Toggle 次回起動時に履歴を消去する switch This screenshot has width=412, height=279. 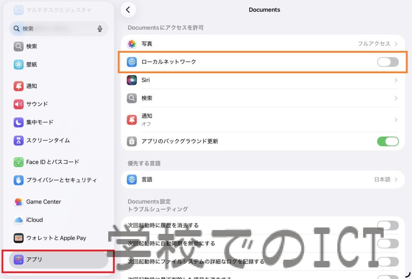(x=387, y=225)
